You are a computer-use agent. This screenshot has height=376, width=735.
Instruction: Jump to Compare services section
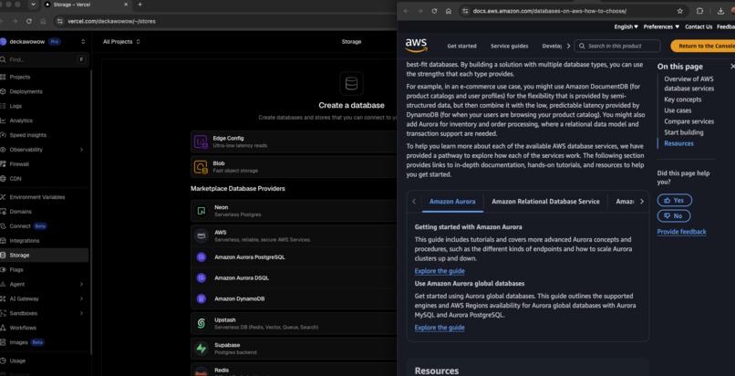689,121
